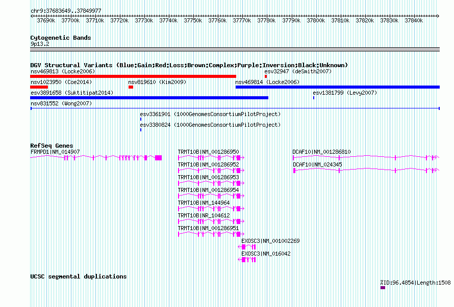Select the nsv469813 (Locke2006) label
454x307 pixels.
click(63, 71)
